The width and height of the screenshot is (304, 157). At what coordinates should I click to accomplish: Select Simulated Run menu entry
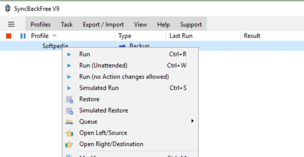click(x=99, y=88)
